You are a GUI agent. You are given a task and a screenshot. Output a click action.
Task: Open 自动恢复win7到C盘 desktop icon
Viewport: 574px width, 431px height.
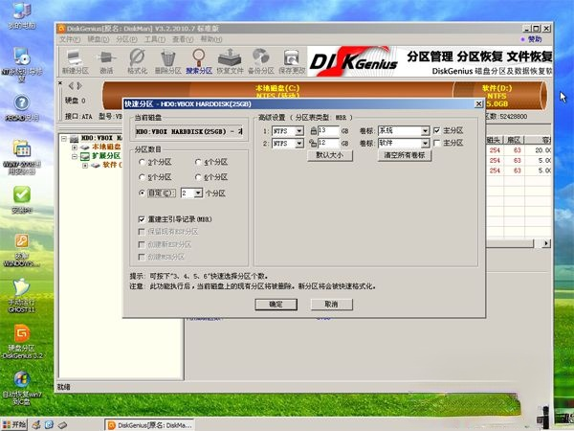[x=22, y=389]
